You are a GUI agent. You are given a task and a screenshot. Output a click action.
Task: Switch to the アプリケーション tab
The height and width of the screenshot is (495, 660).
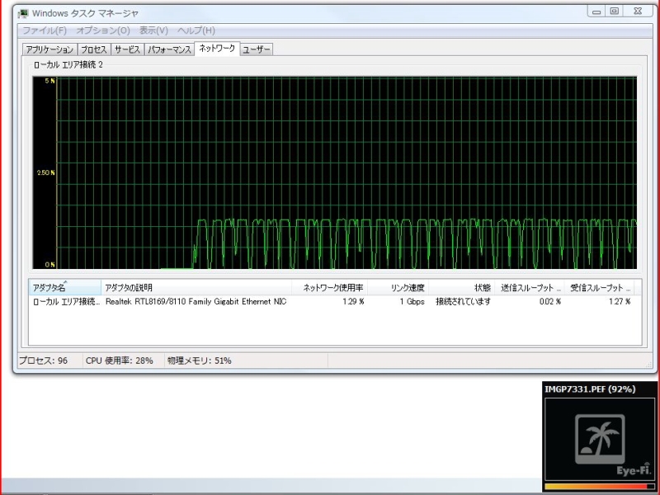point(49,49)
